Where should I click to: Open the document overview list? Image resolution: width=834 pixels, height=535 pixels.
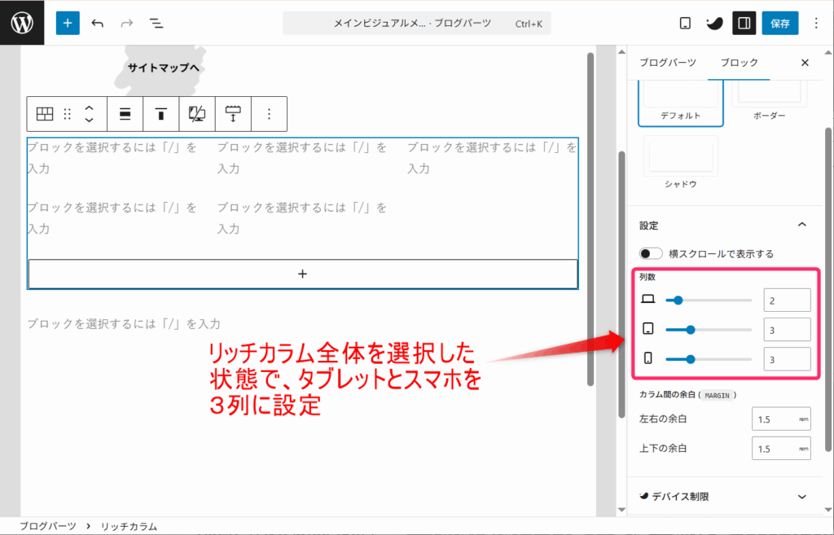tap(156, 24)
